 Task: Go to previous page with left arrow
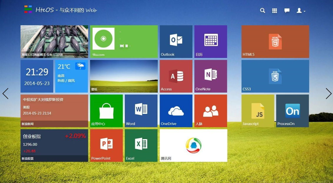point(5,94)
